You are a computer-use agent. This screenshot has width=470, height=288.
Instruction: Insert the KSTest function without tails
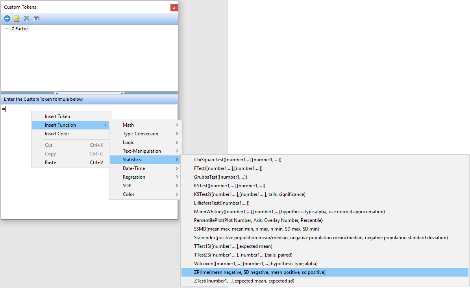pos(325,186)
